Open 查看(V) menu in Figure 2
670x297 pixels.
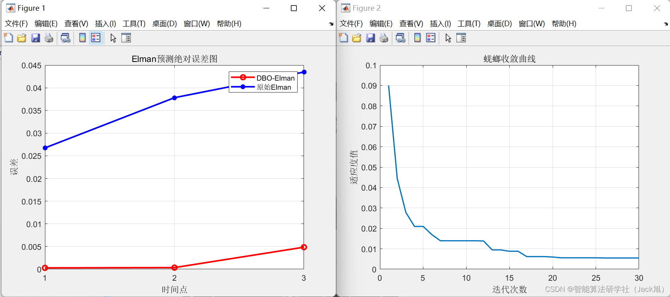click(411, 24)
